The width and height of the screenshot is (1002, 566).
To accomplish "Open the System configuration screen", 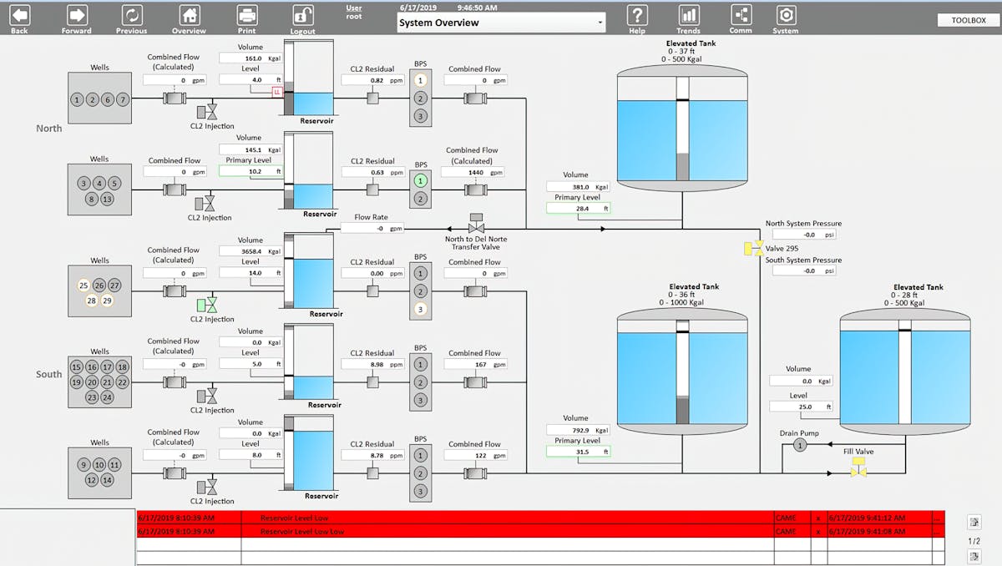I will (786, 17).
